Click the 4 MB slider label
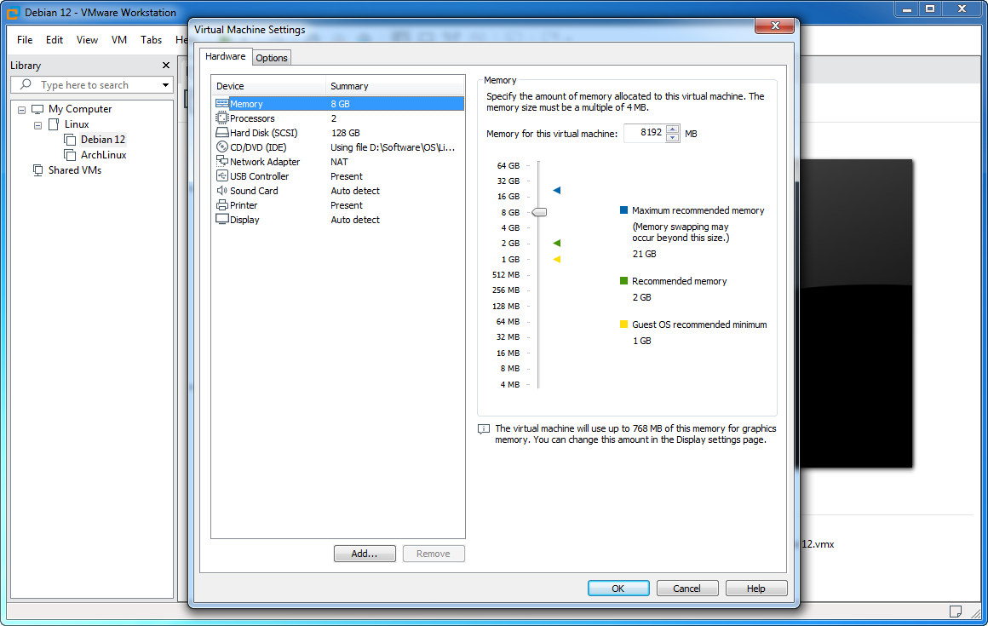The image size is (988, 626). [x=509, y=384]
